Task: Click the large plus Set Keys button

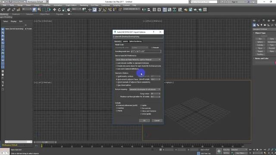Action: click(219, 151)
